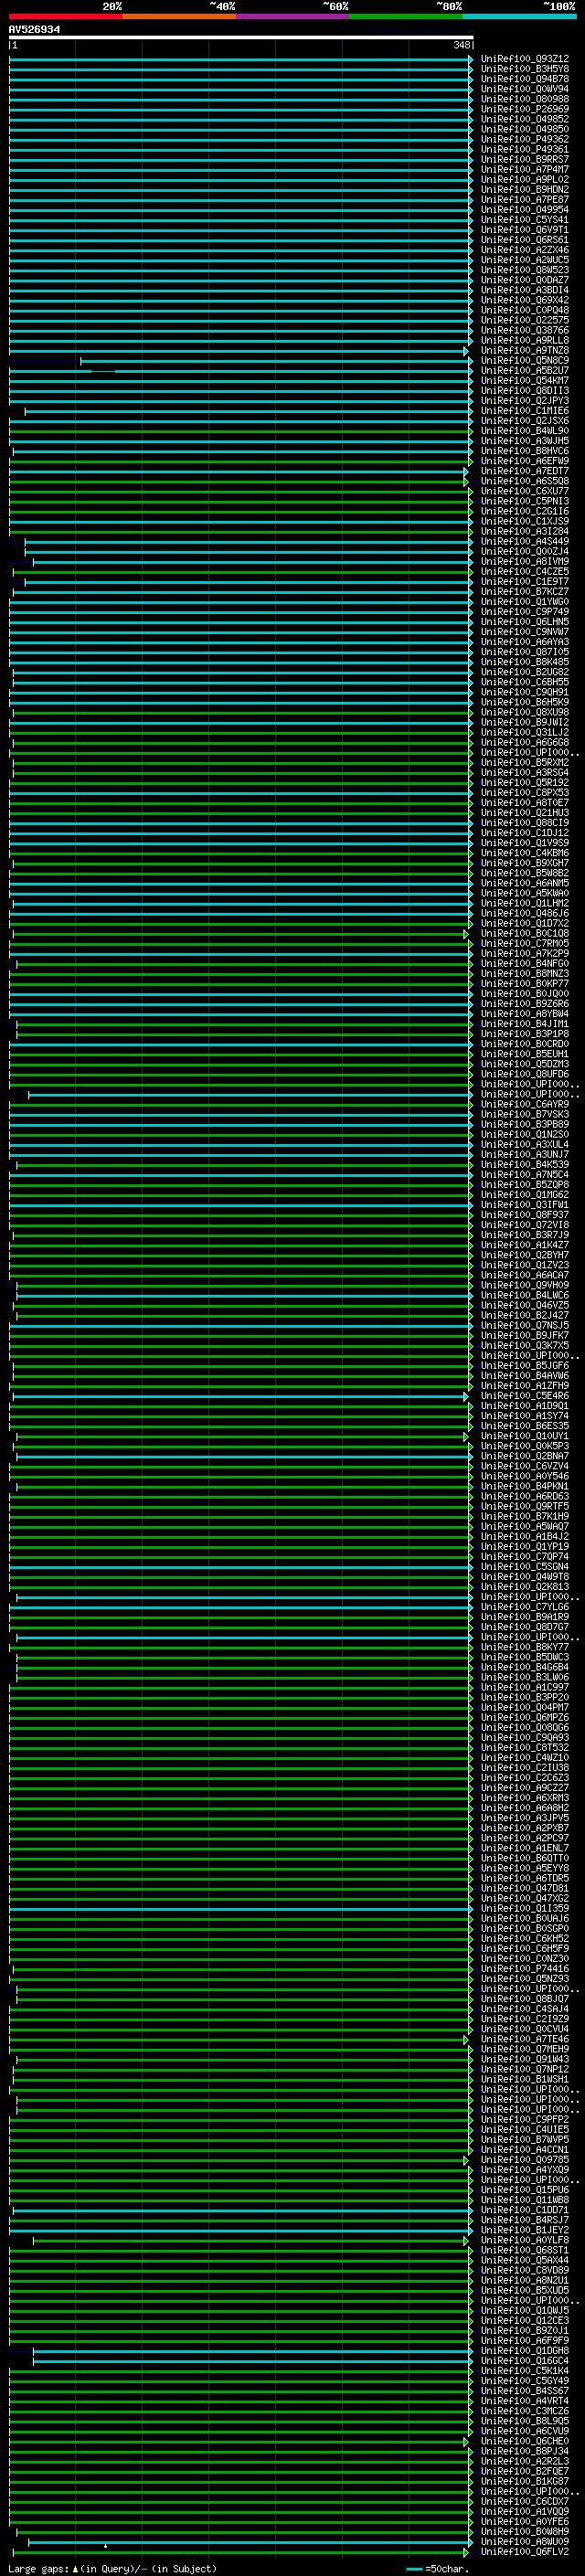
Task: Open hit UniRef100_P26969
Action: point(525,109)
